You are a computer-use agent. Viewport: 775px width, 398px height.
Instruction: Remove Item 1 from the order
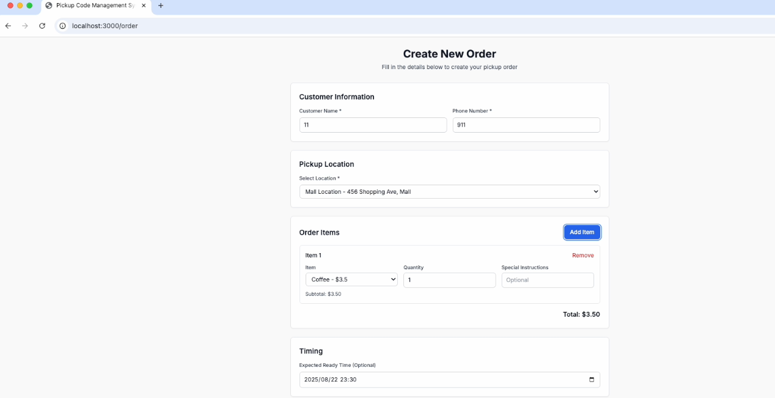click(582, 256)
